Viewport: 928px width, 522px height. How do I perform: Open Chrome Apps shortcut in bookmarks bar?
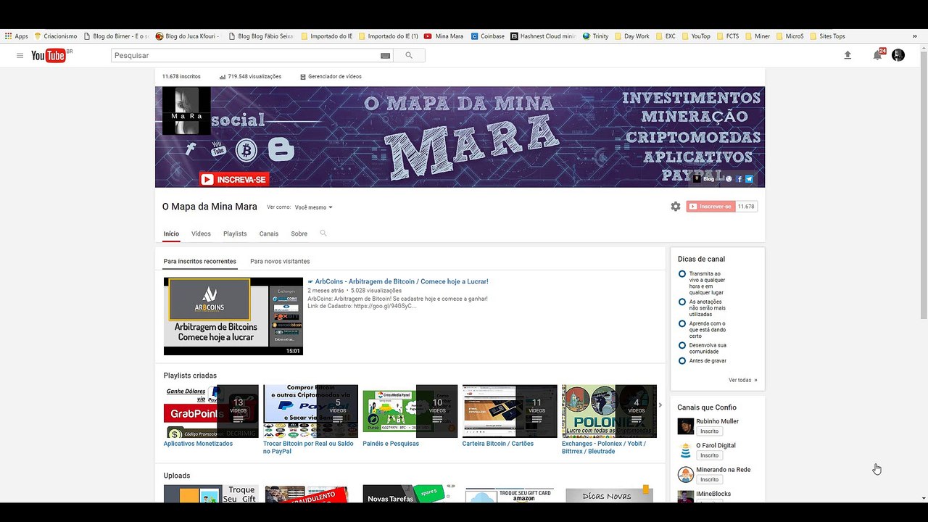pos(16,36)
